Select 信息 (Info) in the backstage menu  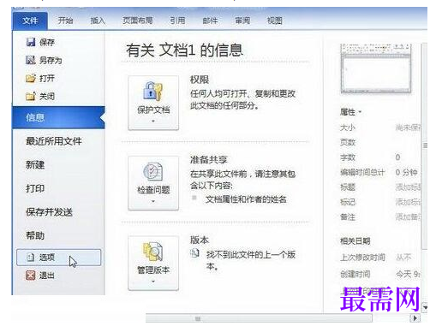pos(58,117)
